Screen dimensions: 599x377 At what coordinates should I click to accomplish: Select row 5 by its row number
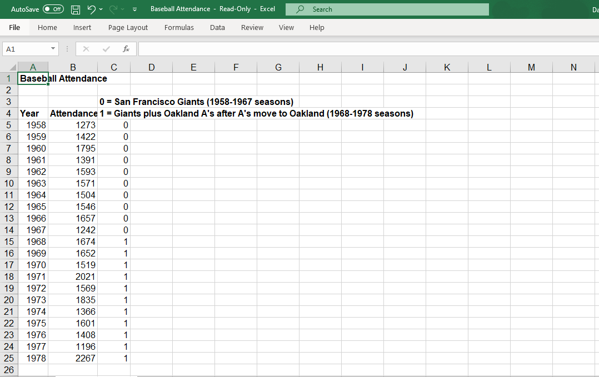click(x=9, y=125)
